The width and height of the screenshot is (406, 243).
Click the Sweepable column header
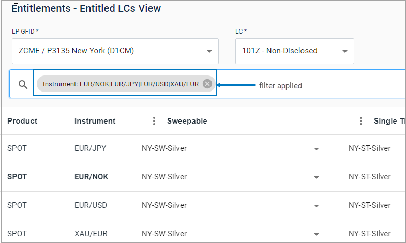pos(187,121)
